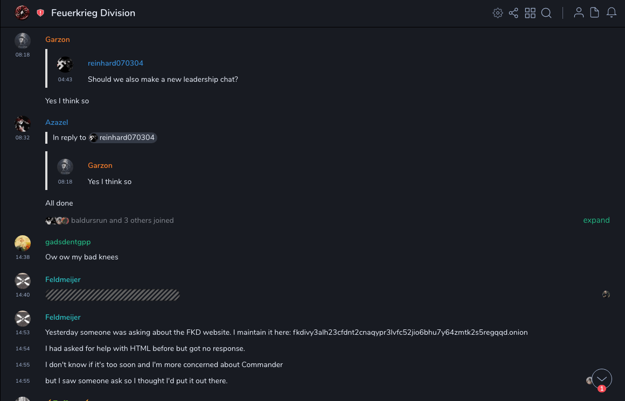Jump to latest message with down-chevron button
The width and height of the screenshot is (625, 401).
click(x=602, y=379)
